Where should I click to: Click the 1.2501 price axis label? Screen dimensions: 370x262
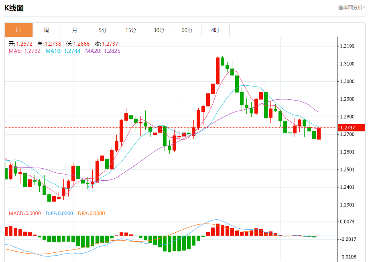point(347,169)
